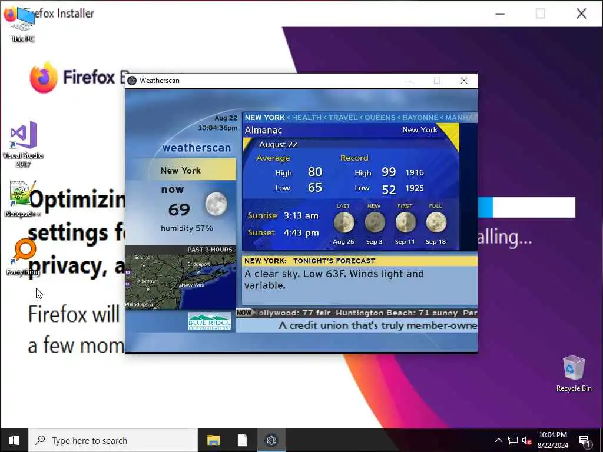This screenshot has width=603, height=452.
Task: Open the Notepad++ desktop shortcut
Action: pyautogui.click(x=22, y=199)
